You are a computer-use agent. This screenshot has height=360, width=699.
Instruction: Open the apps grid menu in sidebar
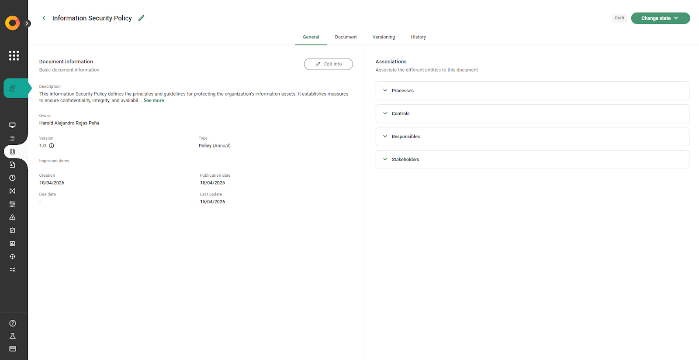point(14,55)
